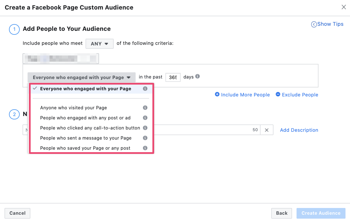Click the info icon next to "days"
Screen dimensions: 350x222
tap(197, 77)
